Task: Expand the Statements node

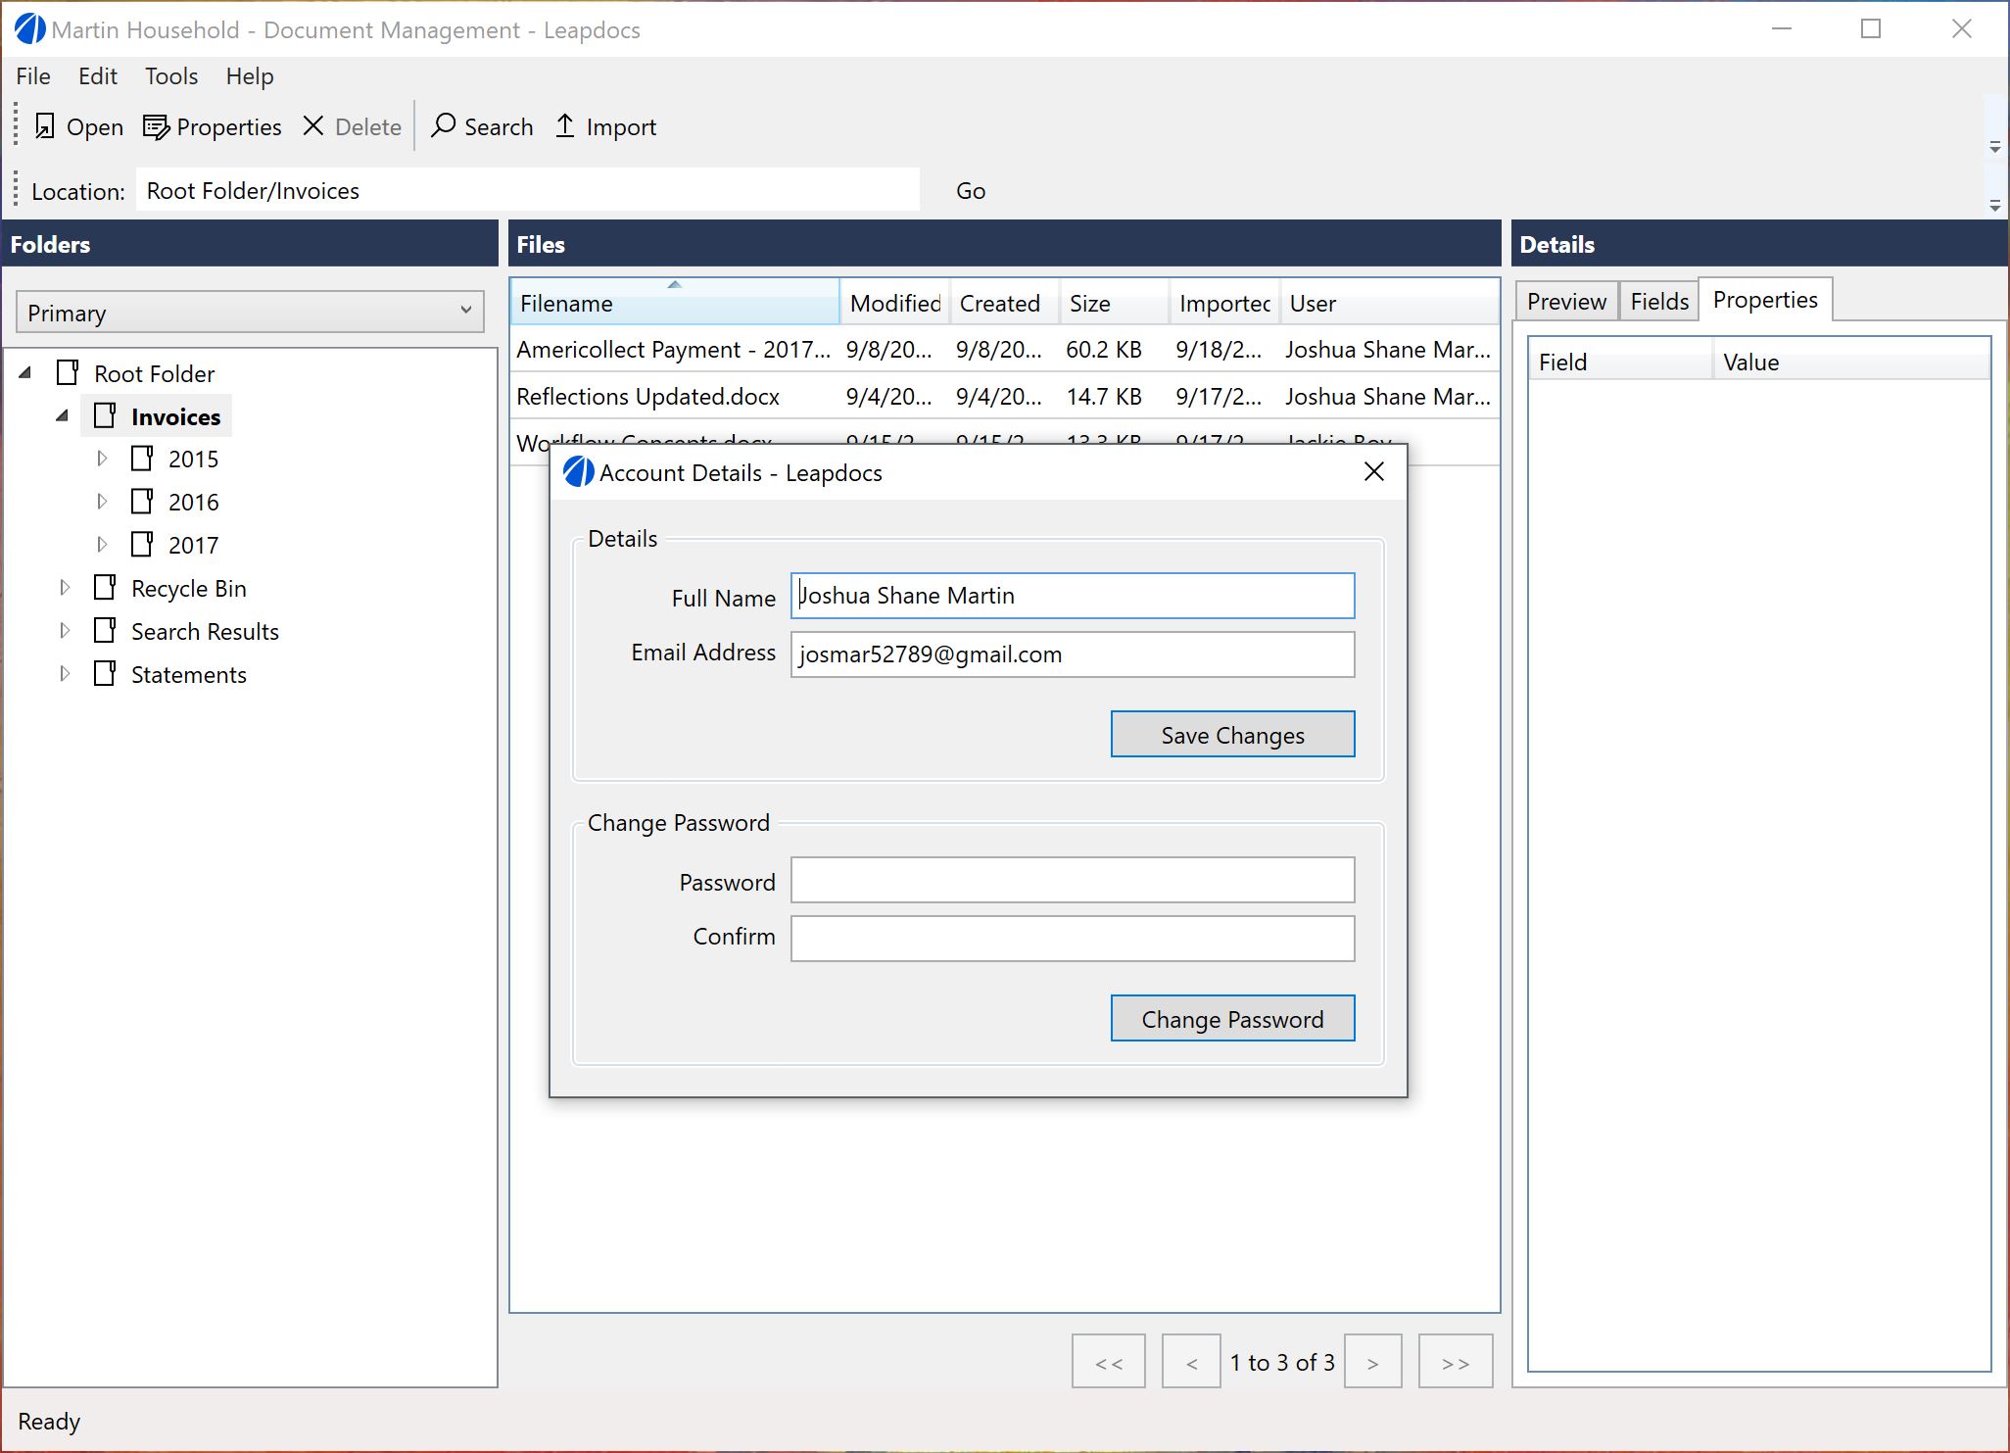Action: [65, 673]
